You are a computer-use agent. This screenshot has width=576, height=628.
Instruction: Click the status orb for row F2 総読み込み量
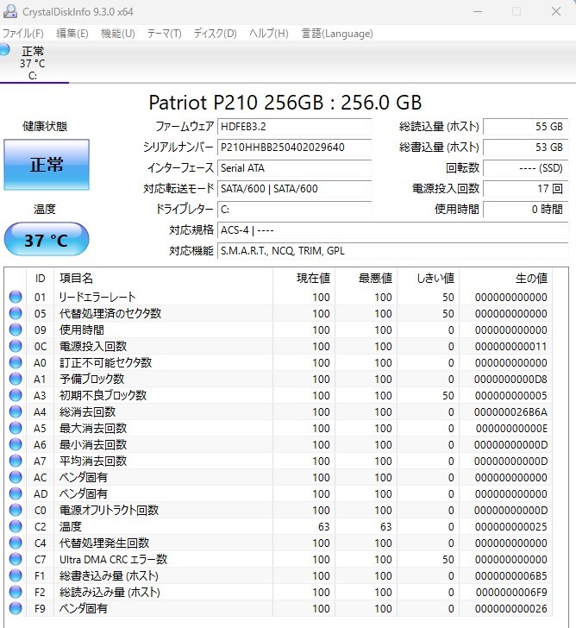pos(16,592)
